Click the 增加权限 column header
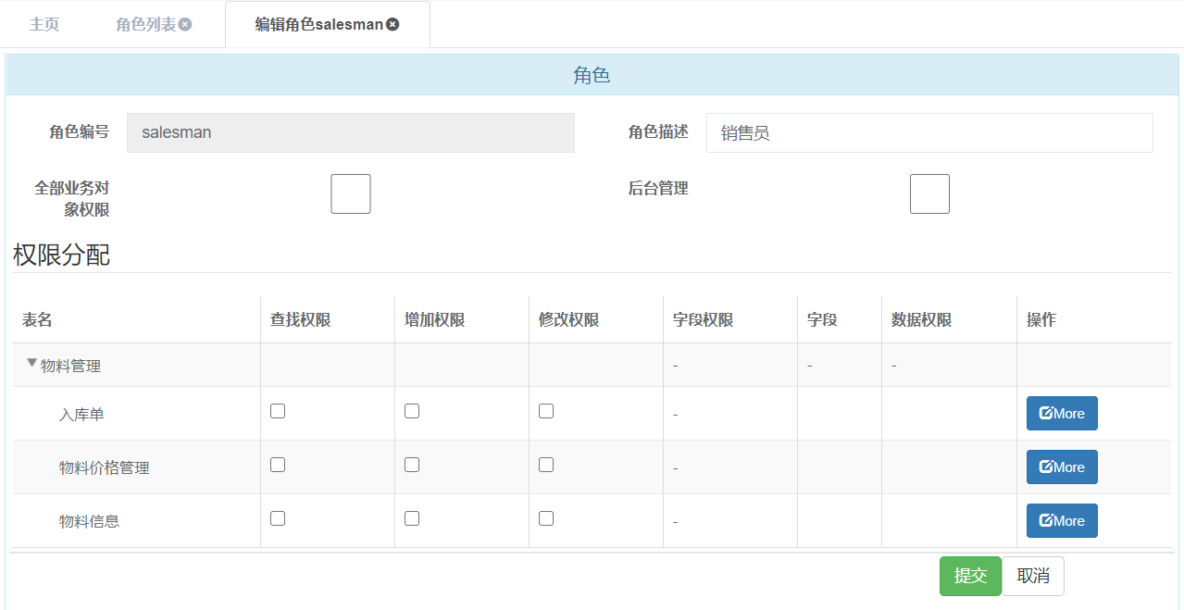Viewport: 1184px width, 610px height. 434,320
